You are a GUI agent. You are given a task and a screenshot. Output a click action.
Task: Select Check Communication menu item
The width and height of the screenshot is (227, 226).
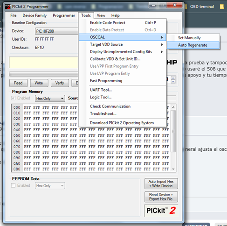[123, 106]
